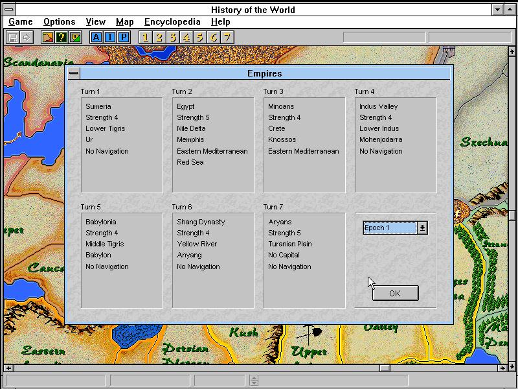The image size is (518, 389).
Task: Click the Babylon capital entry
Action: click(98, 255)
